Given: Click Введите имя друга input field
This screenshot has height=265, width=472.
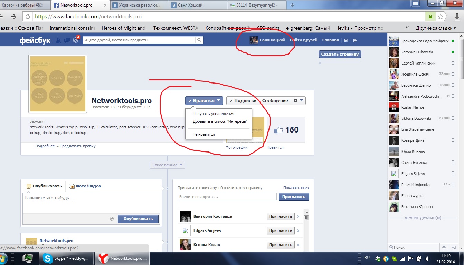Looking at the screenshot, I should [x=227, y=197].
